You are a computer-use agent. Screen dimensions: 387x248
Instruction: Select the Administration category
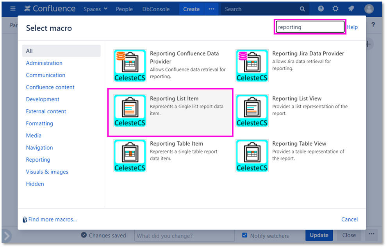44,63
